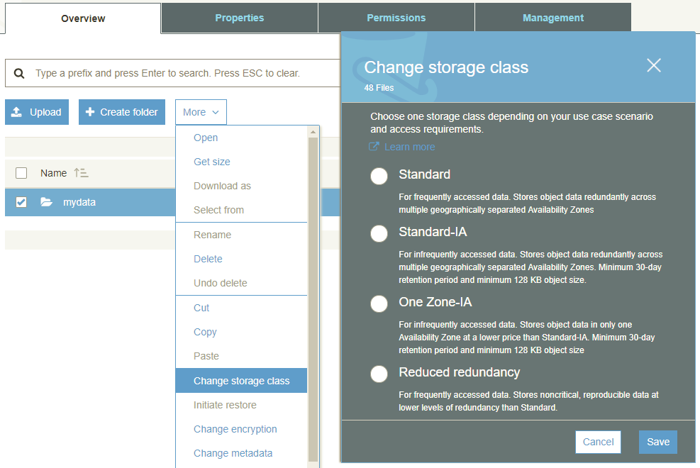Click the upload arrow icon
This screenshot has width=700, height=468.
pos(17,112)
